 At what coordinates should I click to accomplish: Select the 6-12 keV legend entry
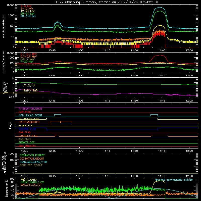pos(27,9)
